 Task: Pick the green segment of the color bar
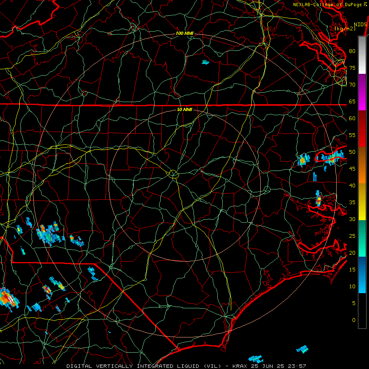coord(362,238)
